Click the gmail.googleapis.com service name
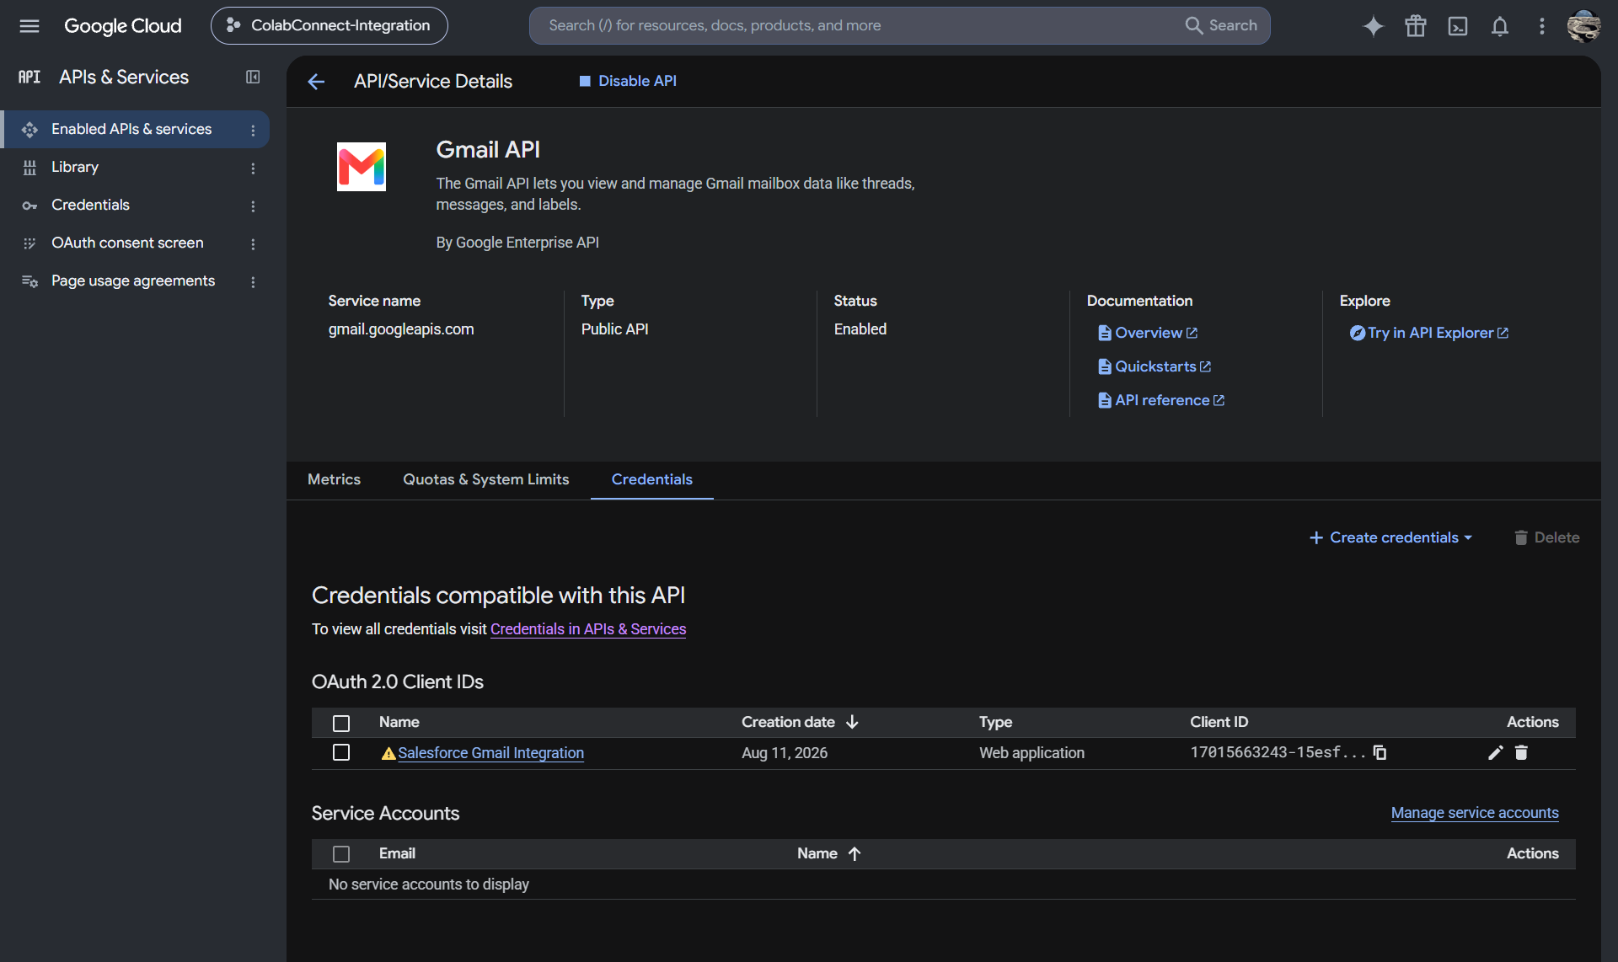1618x962 pixels. tap(401, 329)
